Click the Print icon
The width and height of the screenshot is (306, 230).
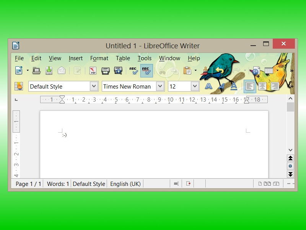coord(106,71)
